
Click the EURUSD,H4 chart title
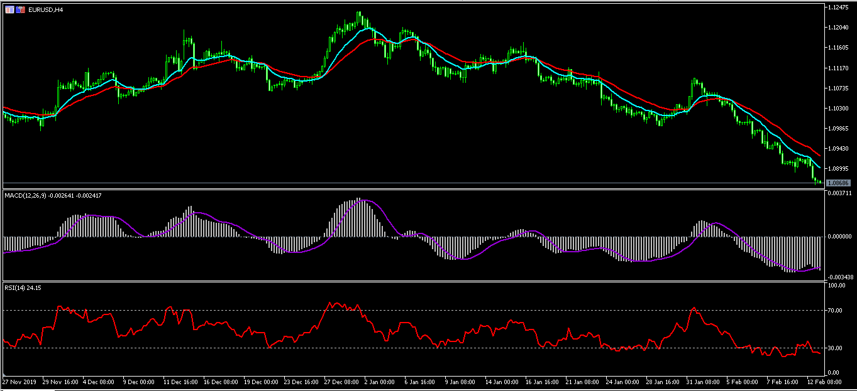click(x=45, y=9)
